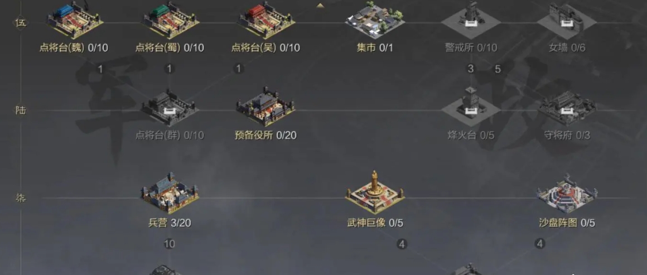The image size is (647, 275).
Task: Select the locked 烽火台 beacon tower
Action: click(471, 107)
